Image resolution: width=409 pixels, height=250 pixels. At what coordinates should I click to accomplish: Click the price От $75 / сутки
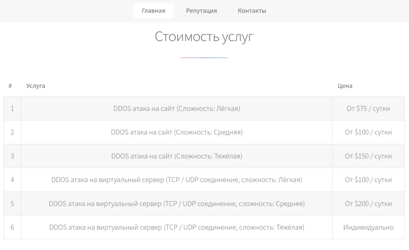click(368, 109)
